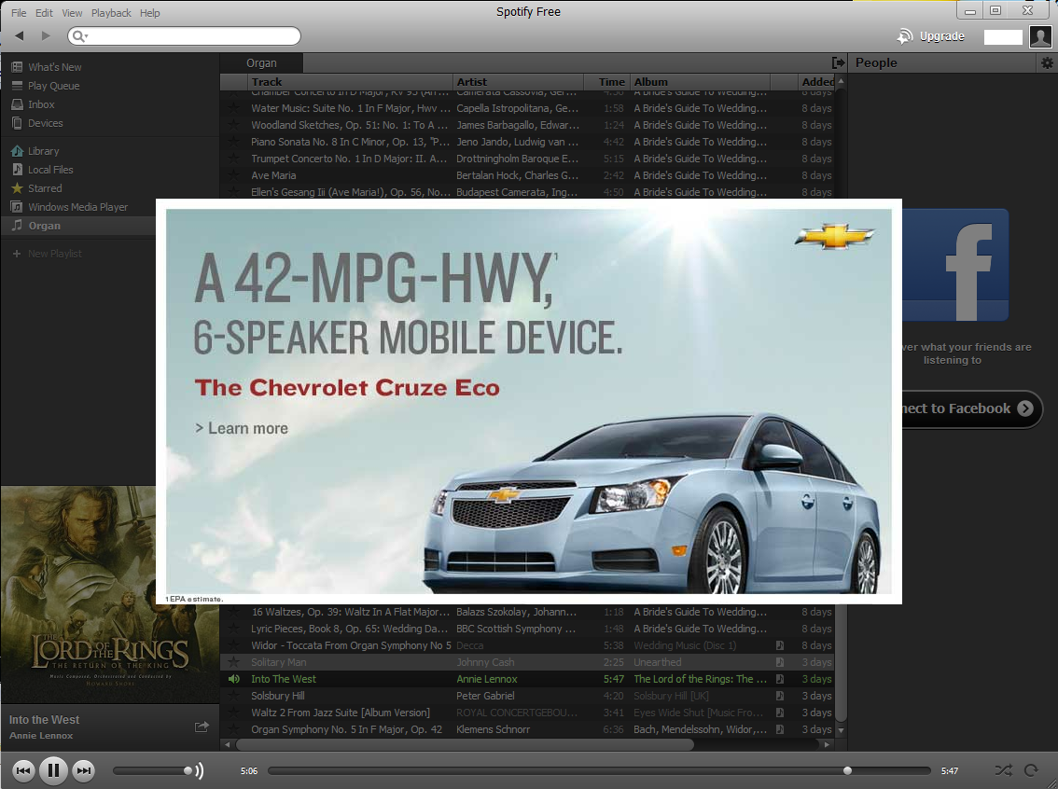The height and width of the screenshot is (789, 1058).
Task: Skip to the next track
Action: [84, 770]
